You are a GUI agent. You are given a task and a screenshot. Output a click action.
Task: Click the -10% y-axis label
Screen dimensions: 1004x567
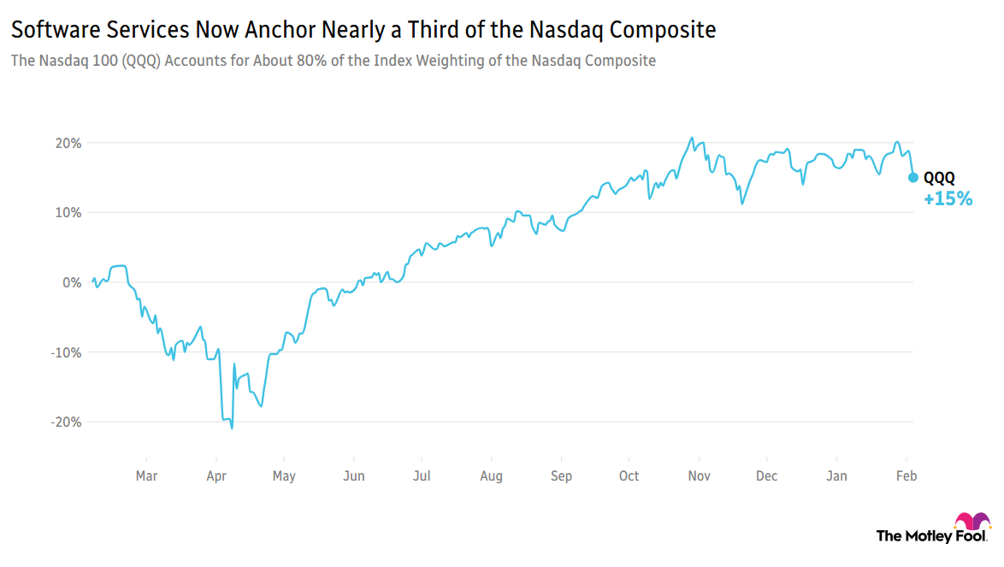click(68, 352)
